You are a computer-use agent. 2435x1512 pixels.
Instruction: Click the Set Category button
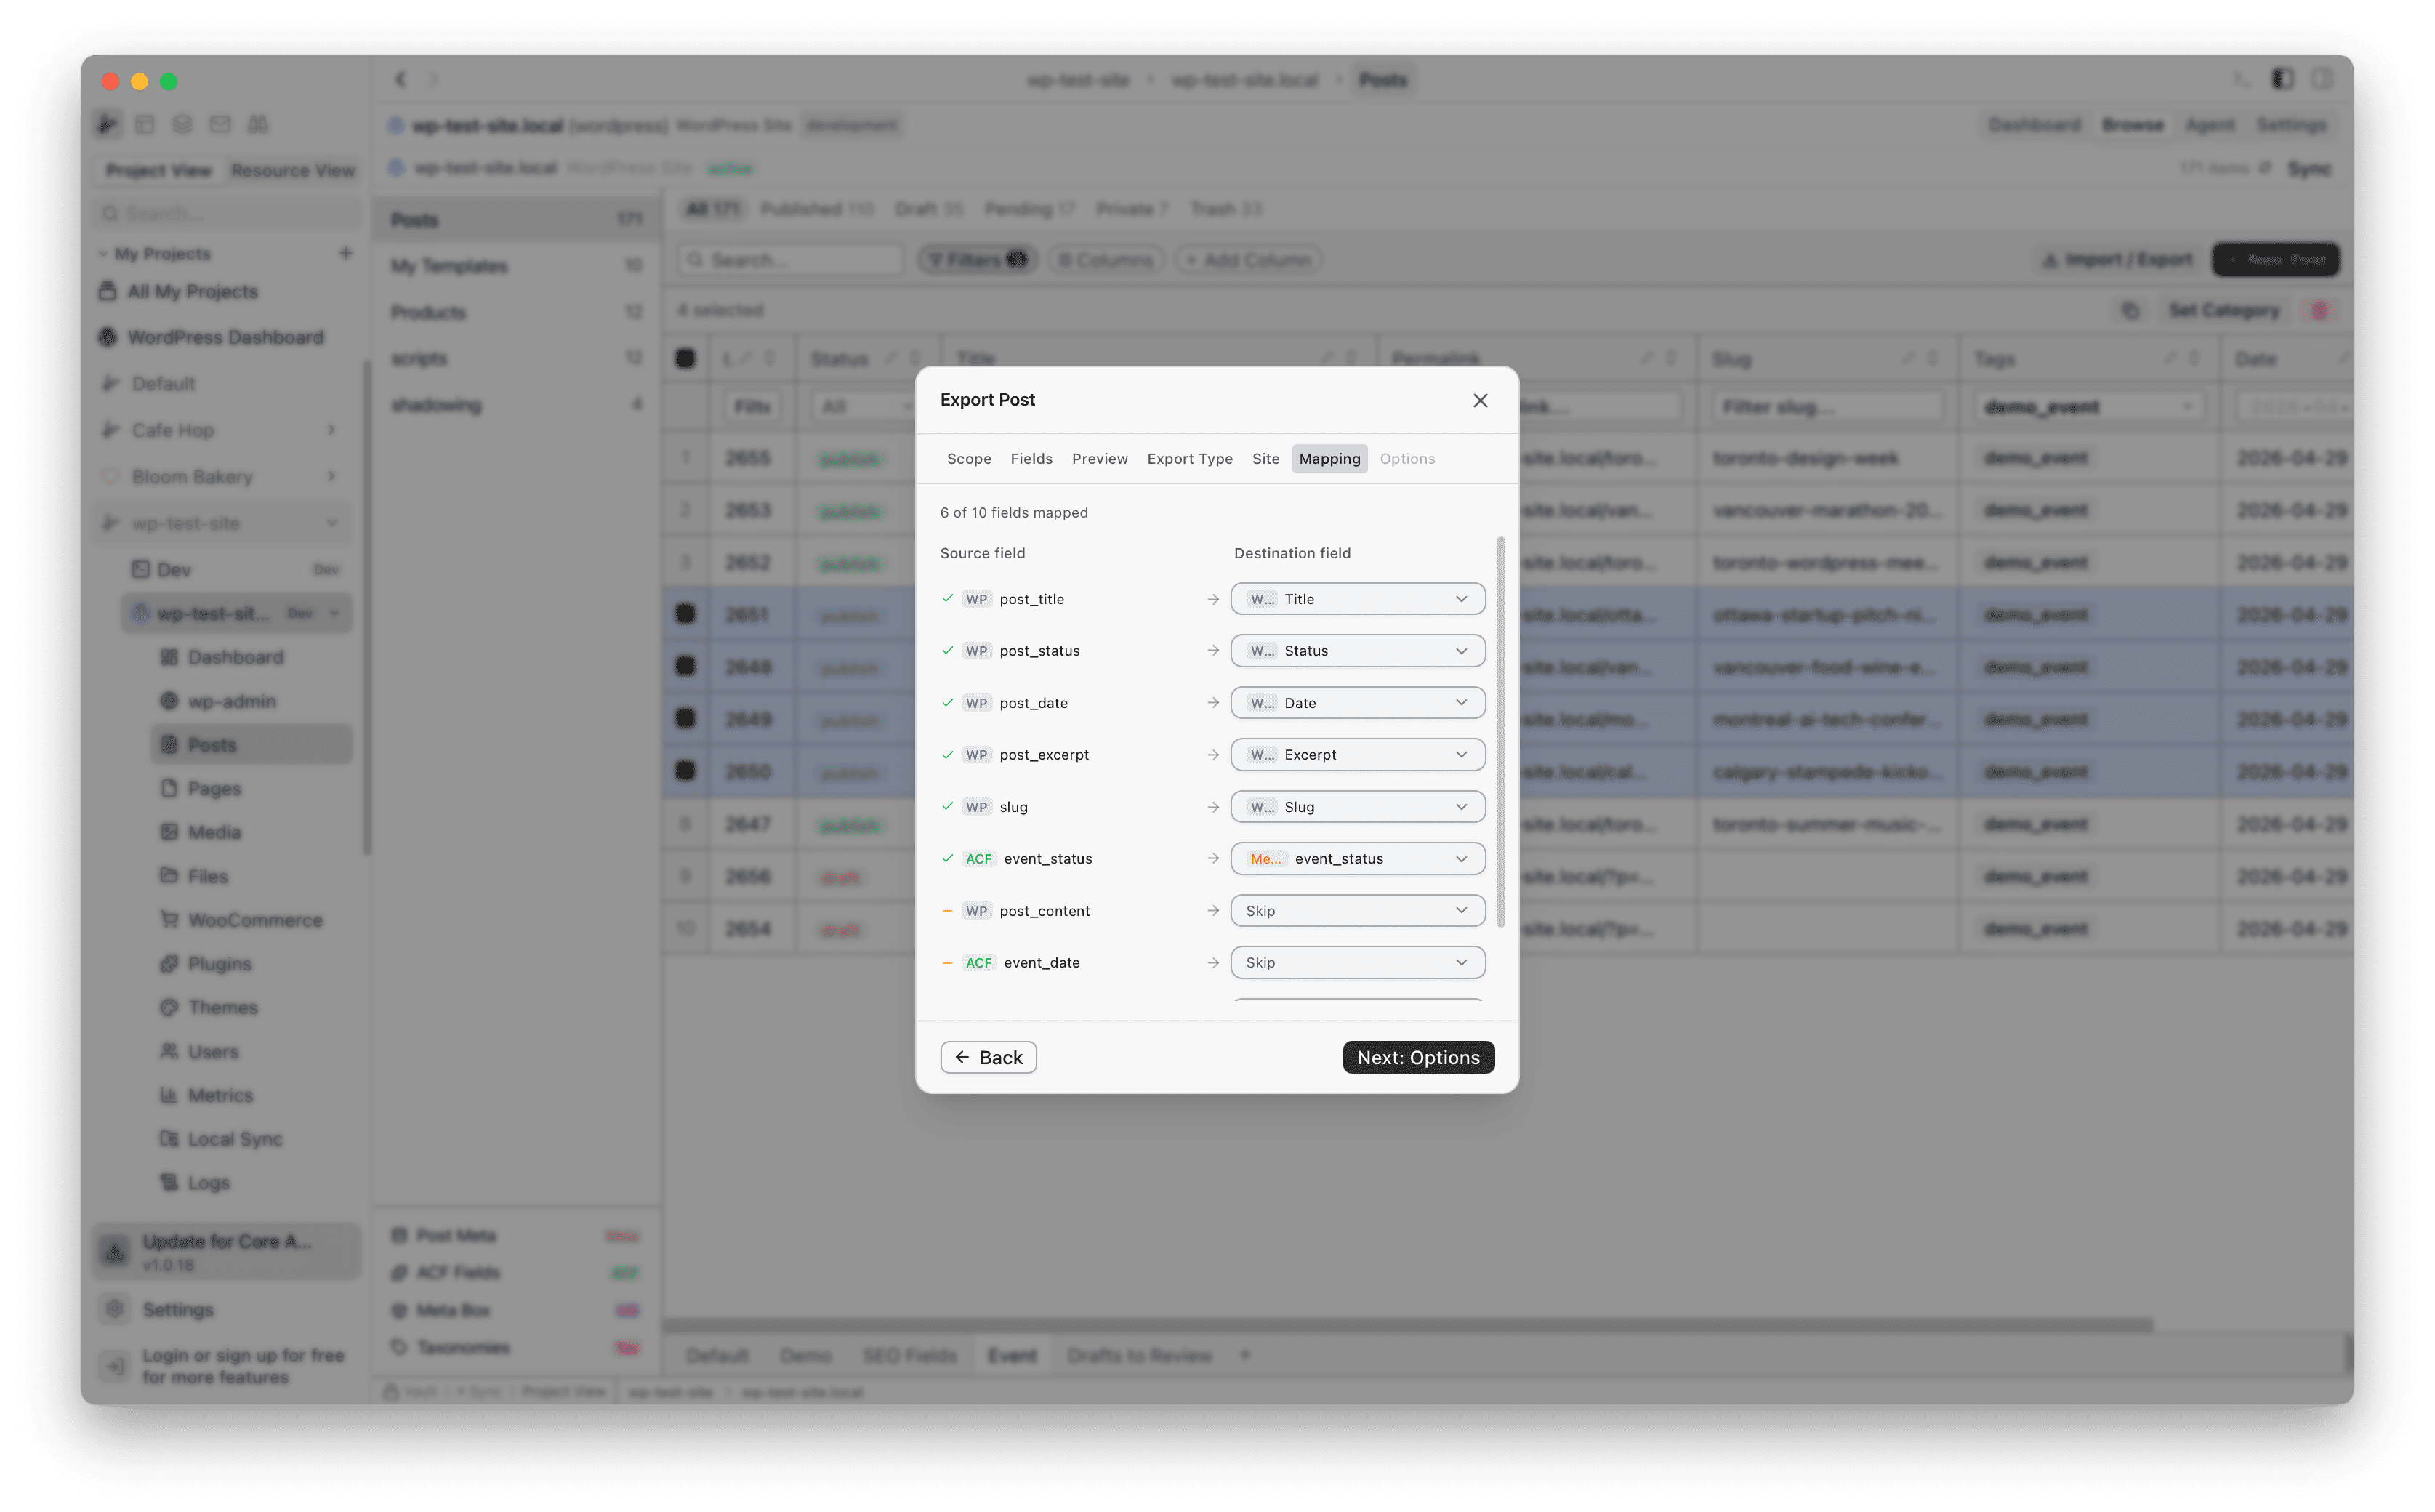2224,311
